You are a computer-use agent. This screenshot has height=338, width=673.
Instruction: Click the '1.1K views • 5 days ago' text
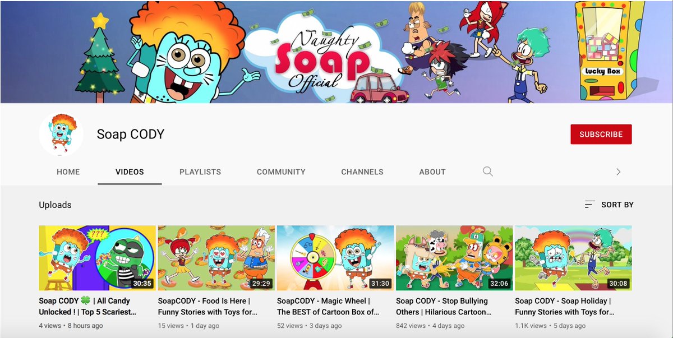[551, 326]
